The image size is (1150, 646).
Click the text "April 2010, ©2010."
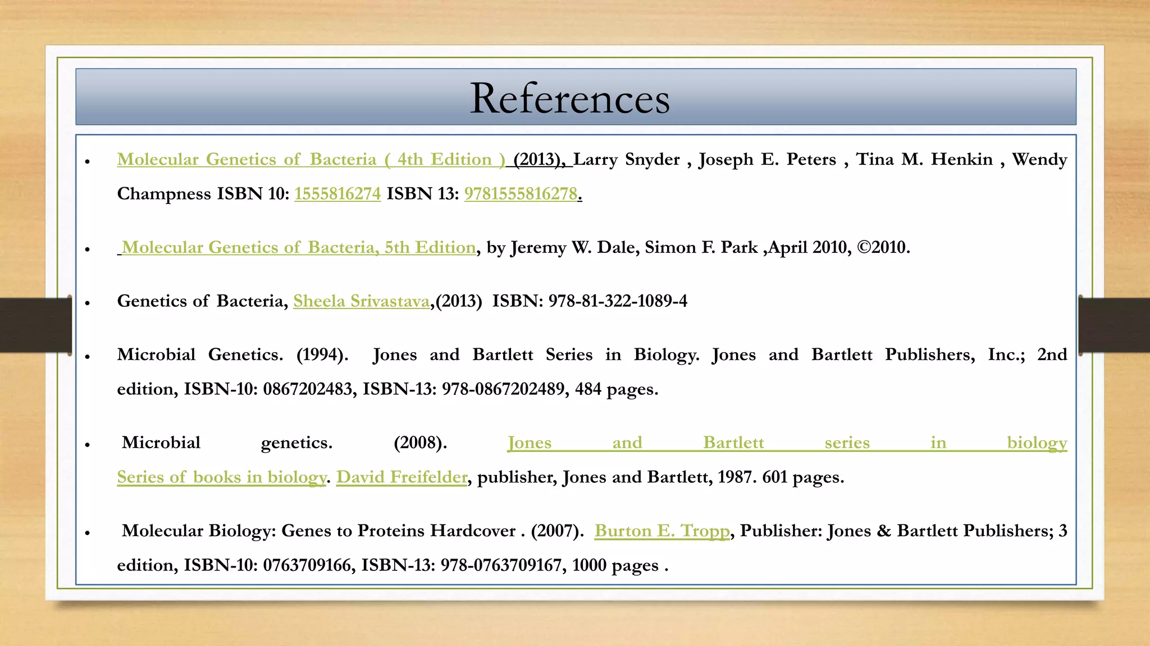point(839,247)
